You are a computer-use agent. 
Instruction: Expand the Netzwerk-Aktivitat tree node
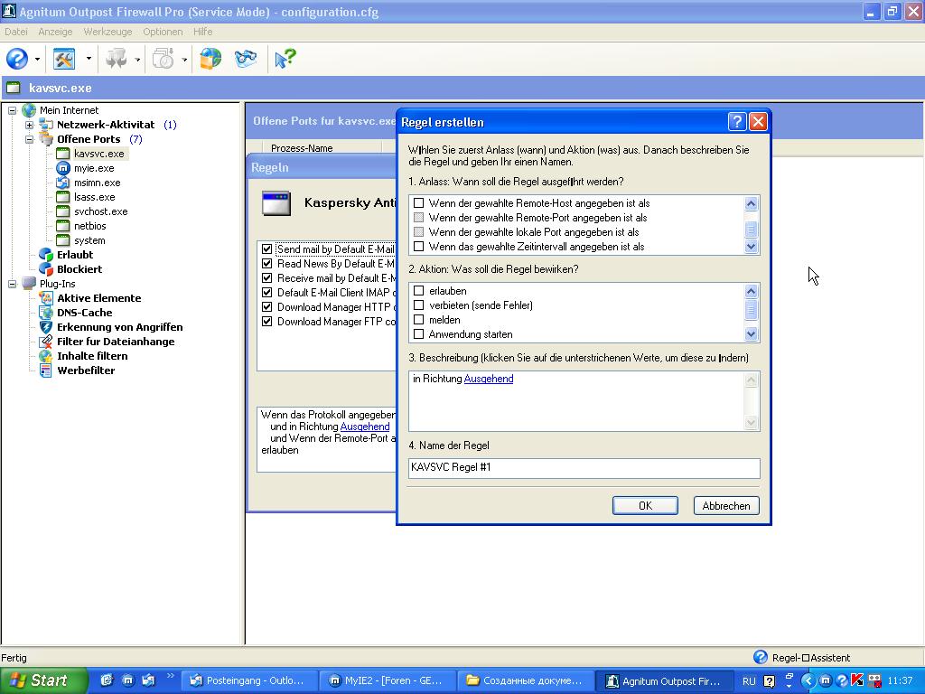click(29, 125)
